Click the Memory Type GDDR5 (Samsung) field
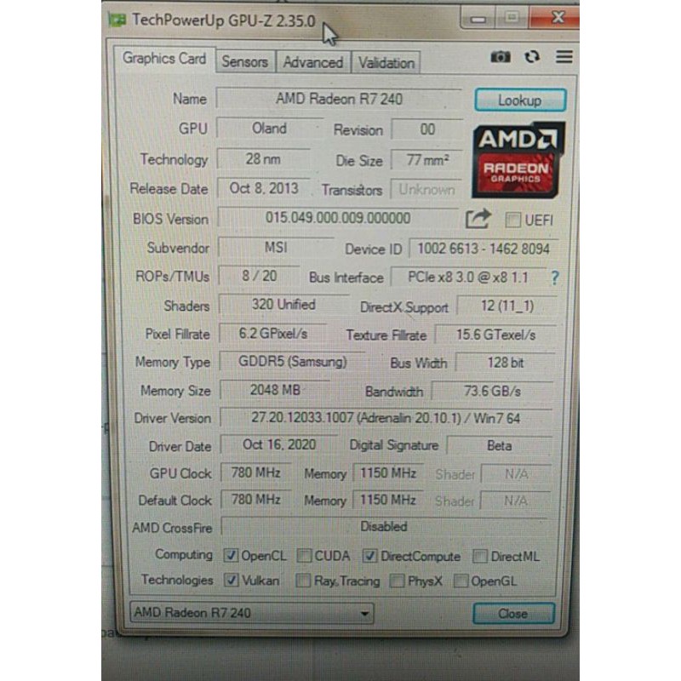 [x=293, y=362]
